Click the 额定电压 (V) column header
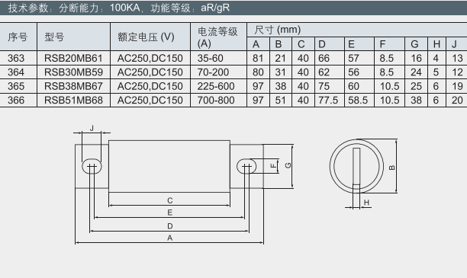This screenshot has width=467, height=278. point(150,37)
